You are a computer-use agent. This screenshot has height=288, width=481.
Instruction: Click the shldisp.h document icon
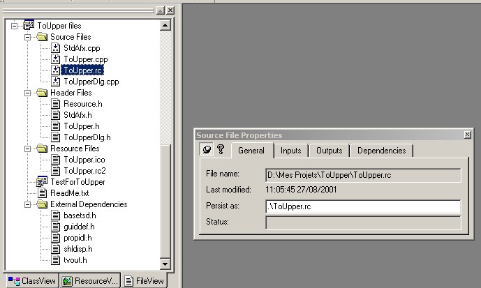pyautogui.click(x=56, y=249)
